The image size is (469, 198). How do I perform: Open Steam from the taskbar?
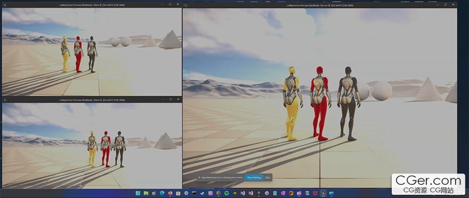202,193
